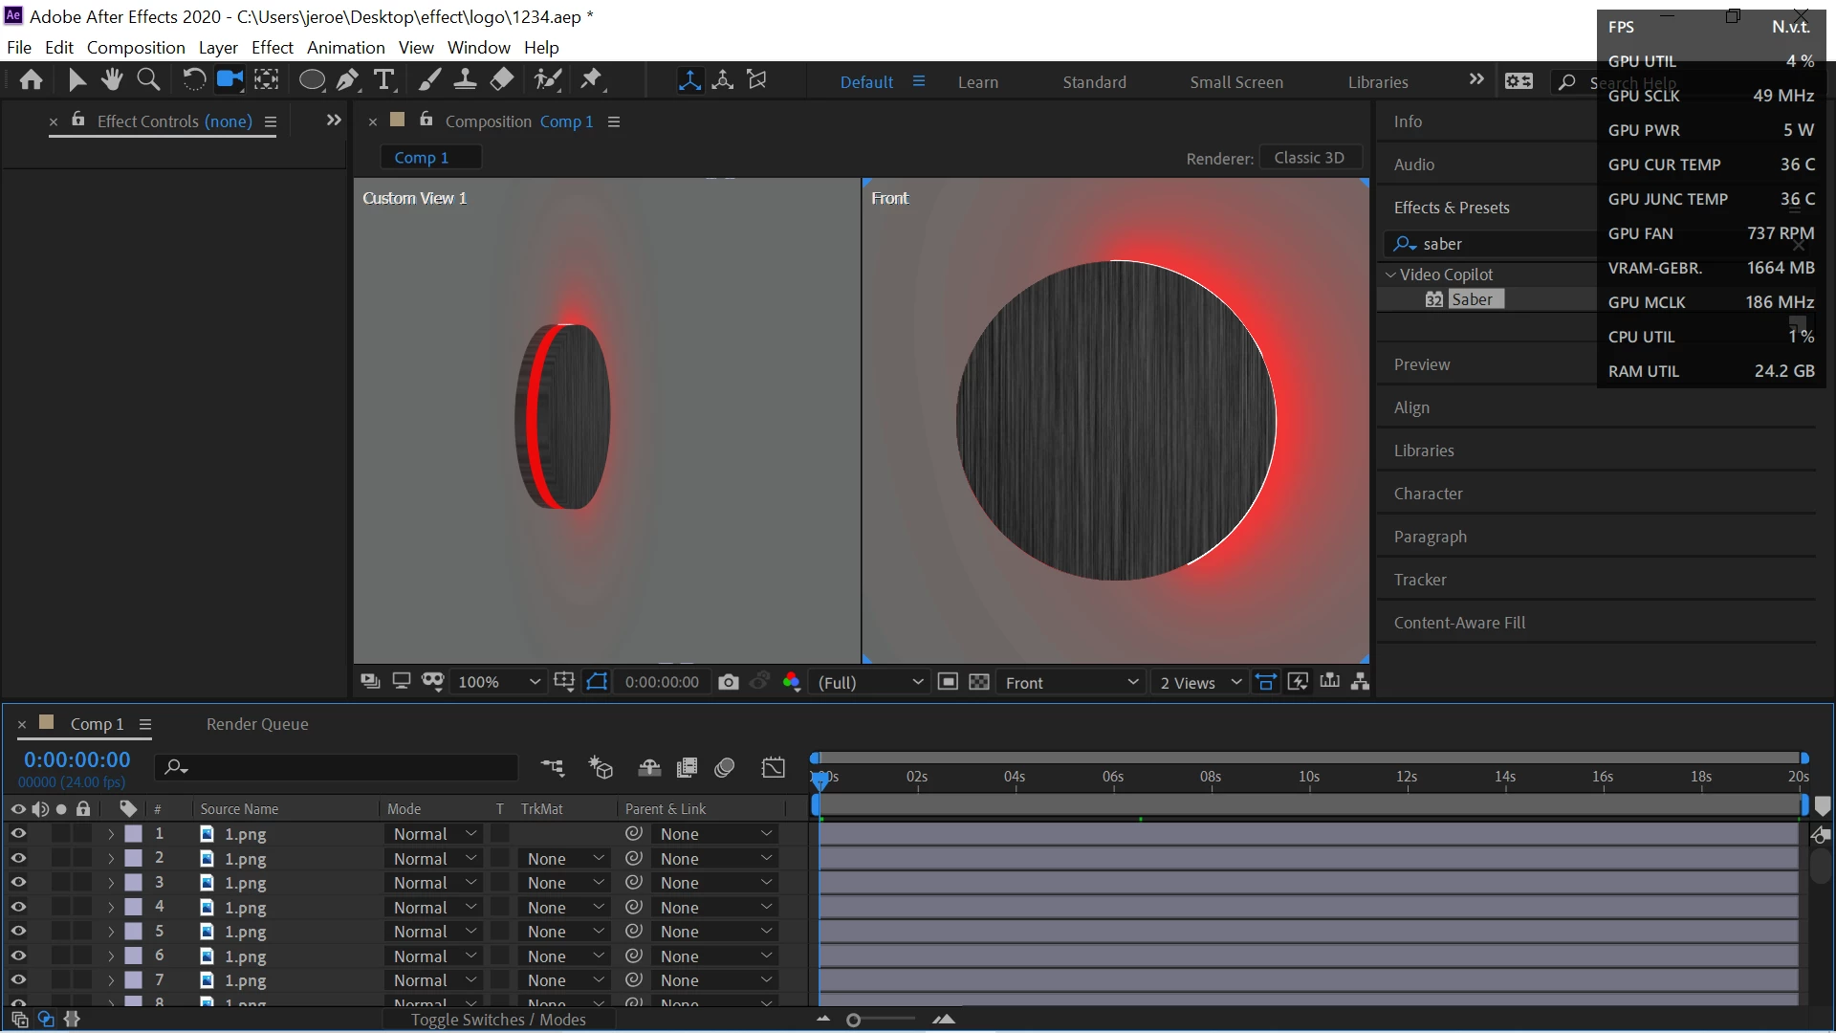The width and height of the screenshot is (1836, 1033).
Task: Toggle the transparency grid button
Action: click(979, 682)
